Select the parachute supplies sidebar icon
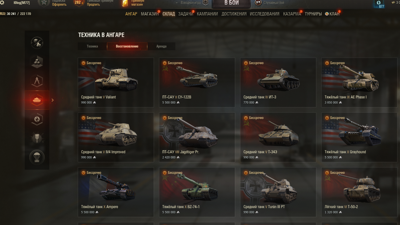This screenshot has height=225, width=400. click(x=37, y=157)
